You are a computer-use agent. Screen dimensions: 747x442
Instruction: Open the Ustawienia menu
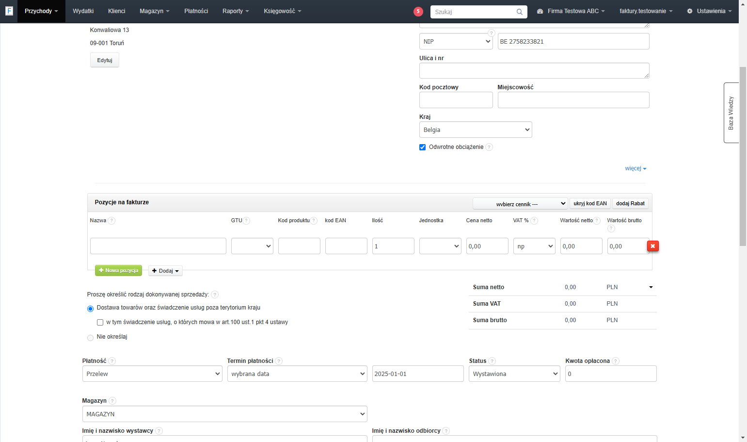(709, 11)
